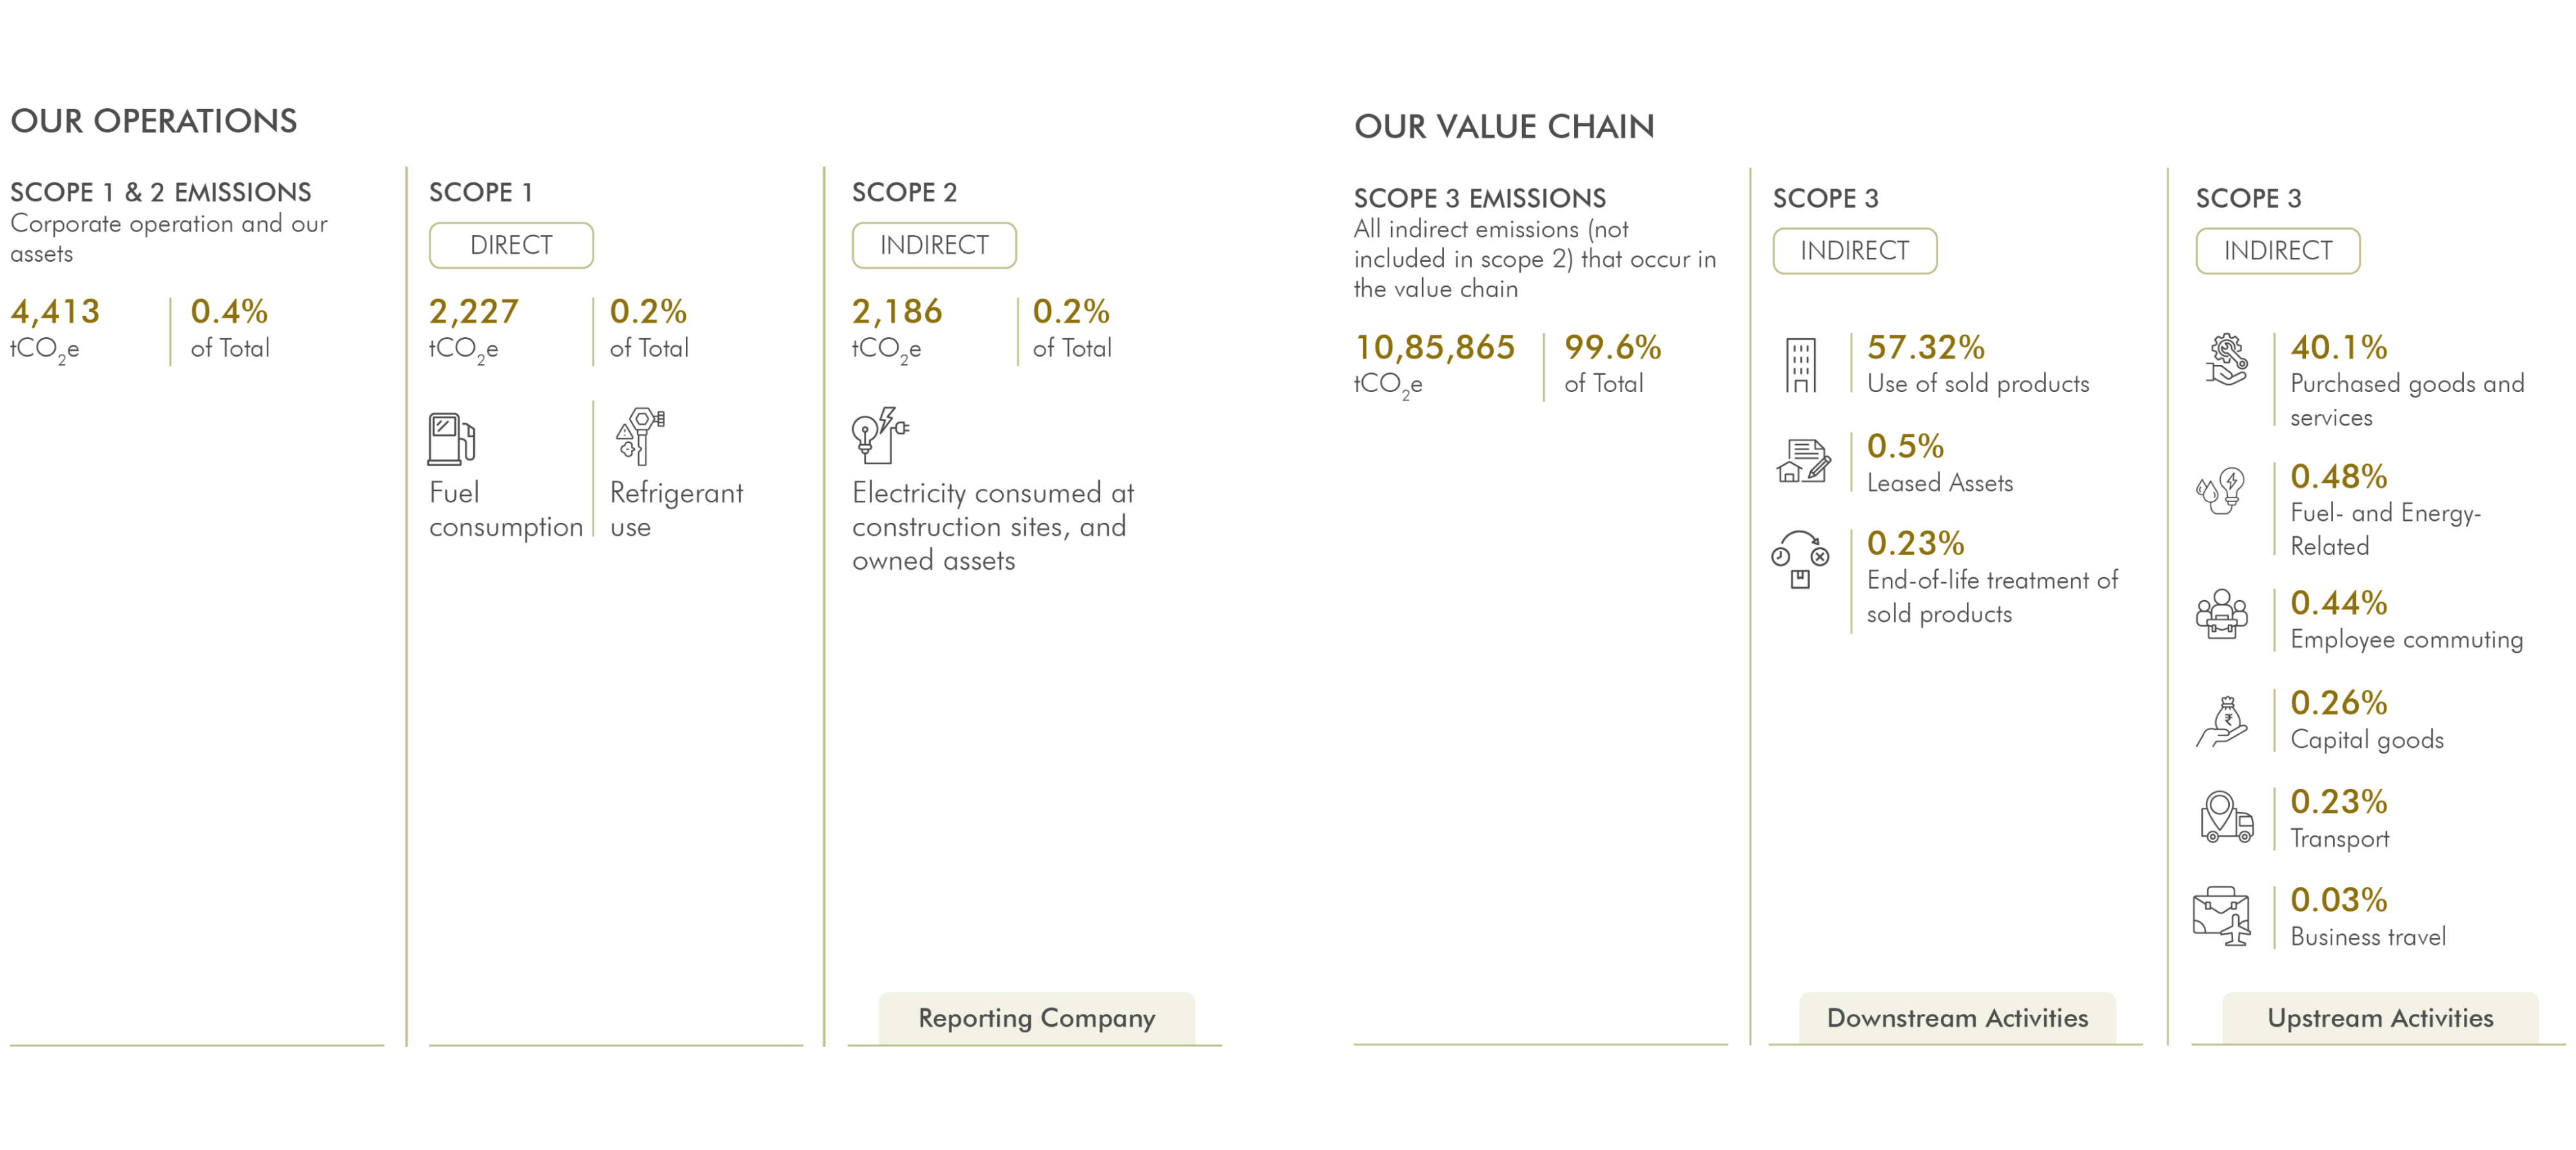Click the Purchased goods and services icon

click(2226, 360)
